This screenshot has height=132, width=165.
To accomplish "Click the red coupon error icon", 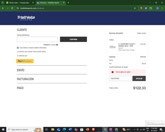I will (x=112, y=72).
